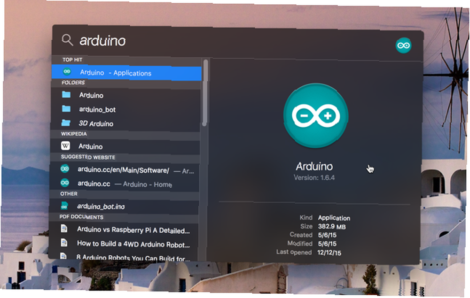Click the Arduino folder icon
The width and height of the screenshot is (470, 298).
click(66, 94)
